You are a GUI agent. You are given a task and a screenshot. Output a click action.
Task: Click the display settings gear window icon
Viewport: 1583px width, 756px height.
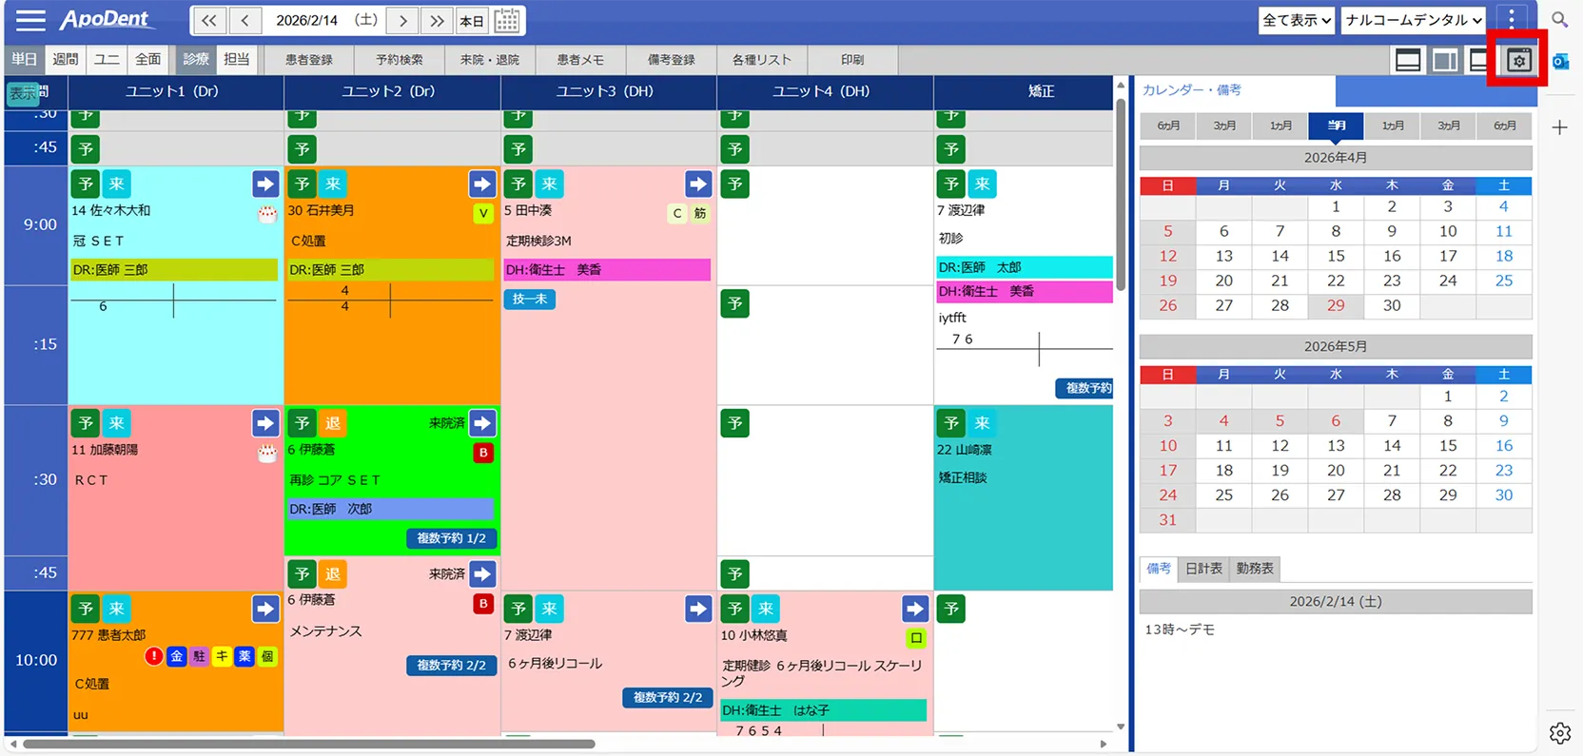pos(1518,61)
